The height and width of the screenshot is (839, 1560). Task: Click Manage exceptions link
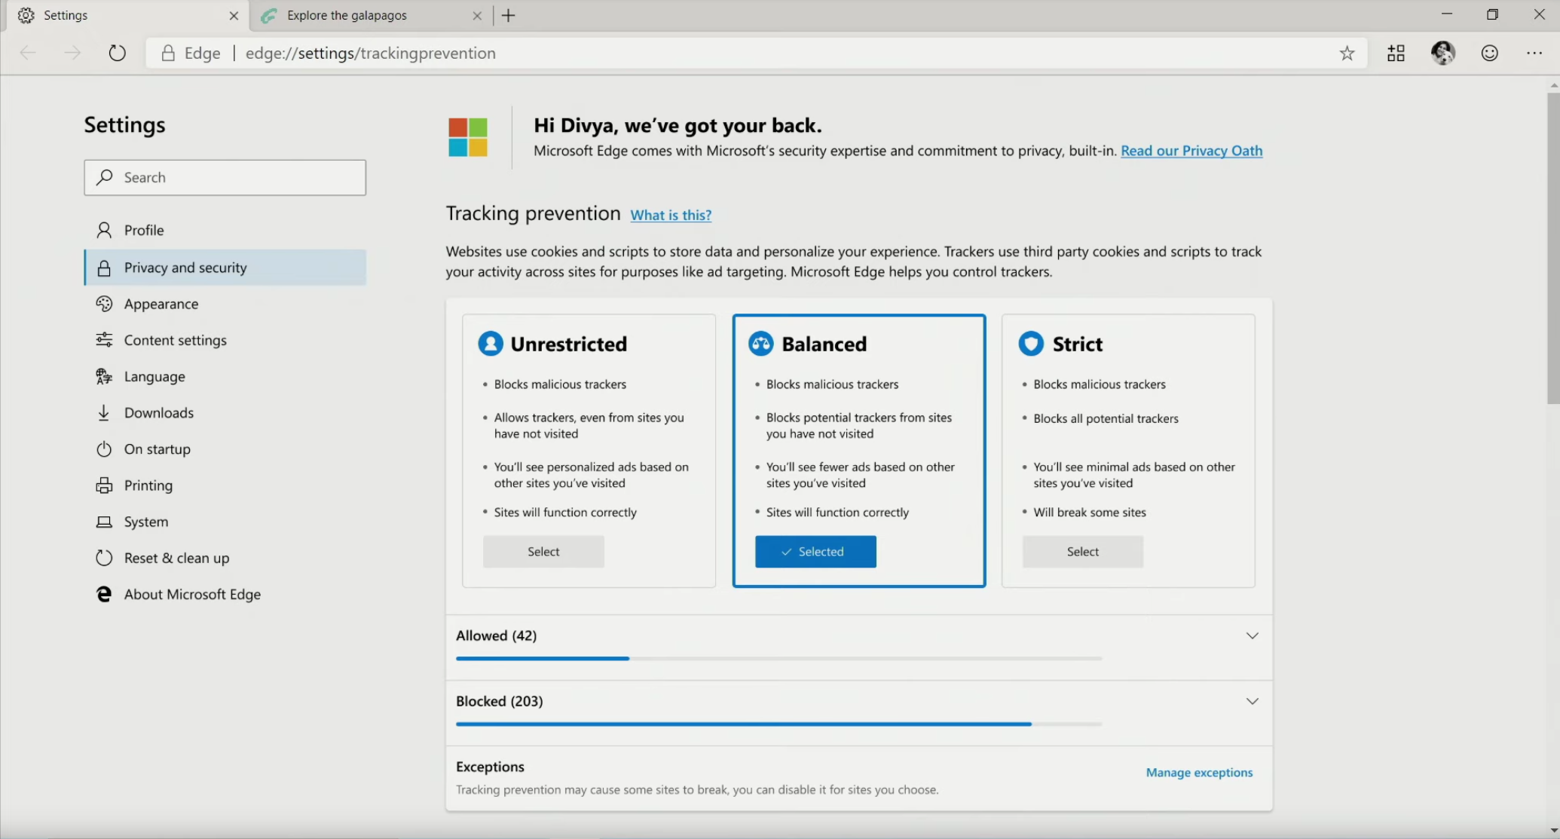1199,773
